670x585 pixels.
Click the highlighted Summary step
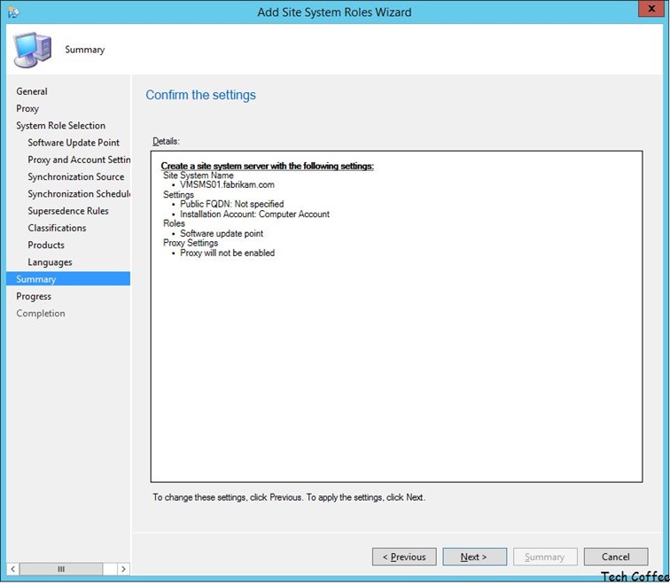coord(68,279)
